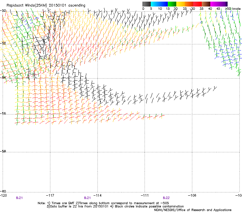Click the '-50' latitude axis label
Viewport: 242px width, 212px height.
pos(3,11)
